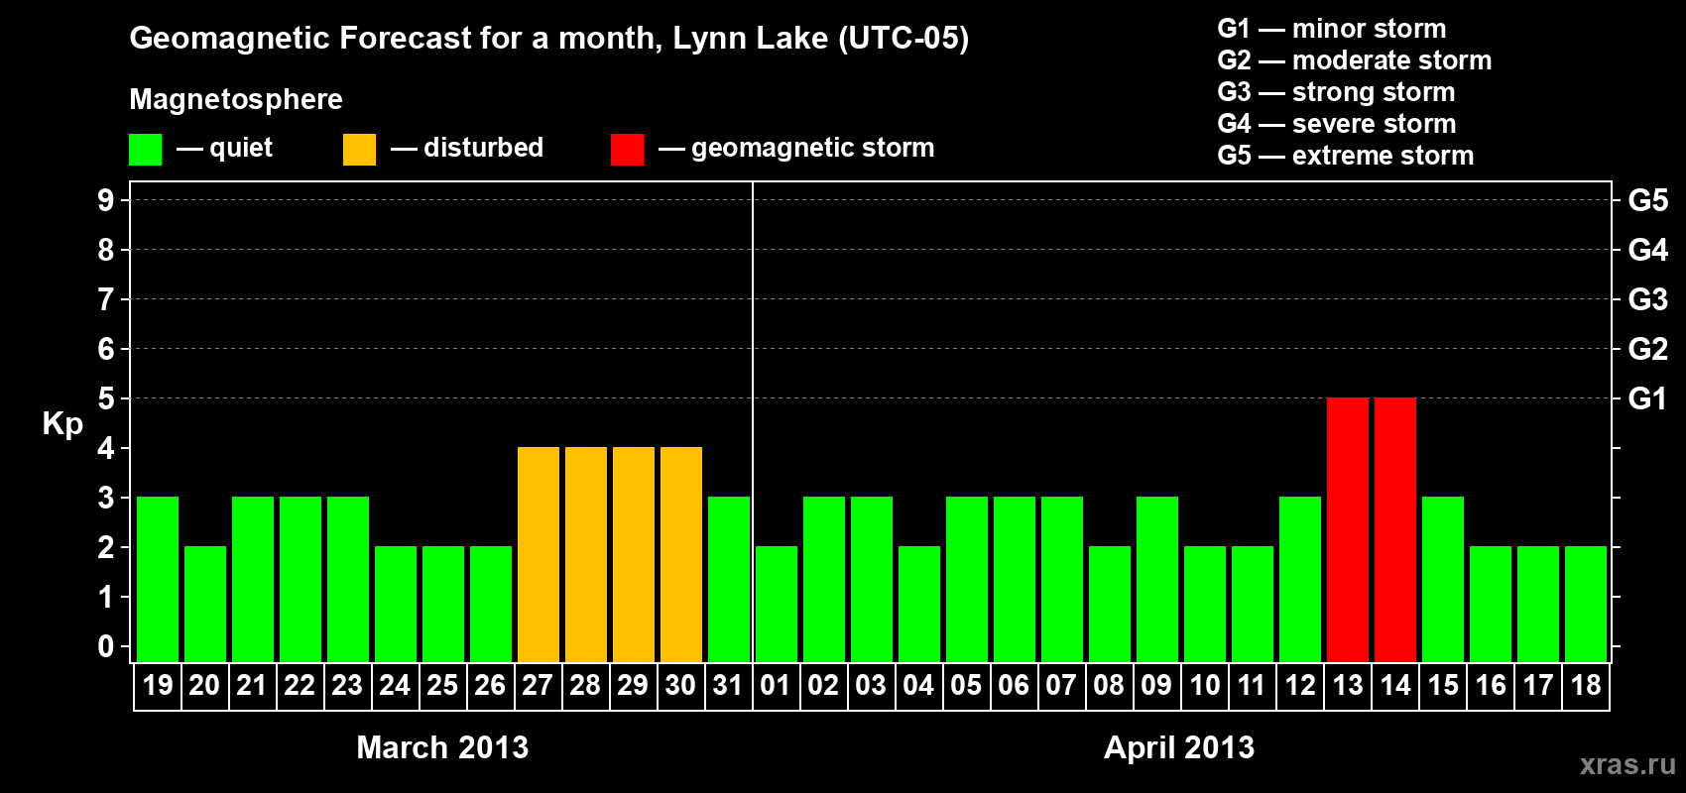Click the green quiet legend swatch
The height and width of the screenshot is (793, 1686).
(x=146, y=150)
